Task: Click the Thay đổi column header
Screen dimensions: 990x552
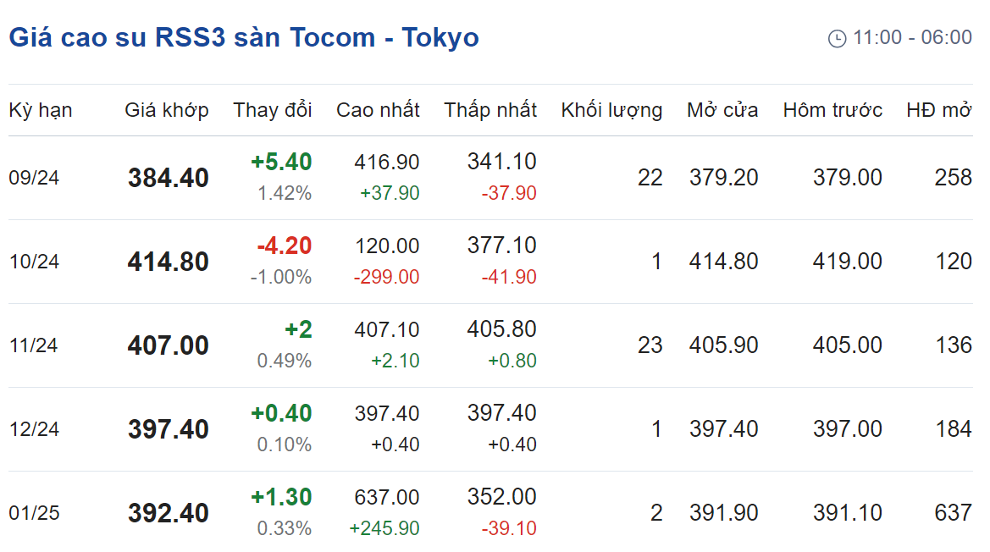Action: coord(273,110)
